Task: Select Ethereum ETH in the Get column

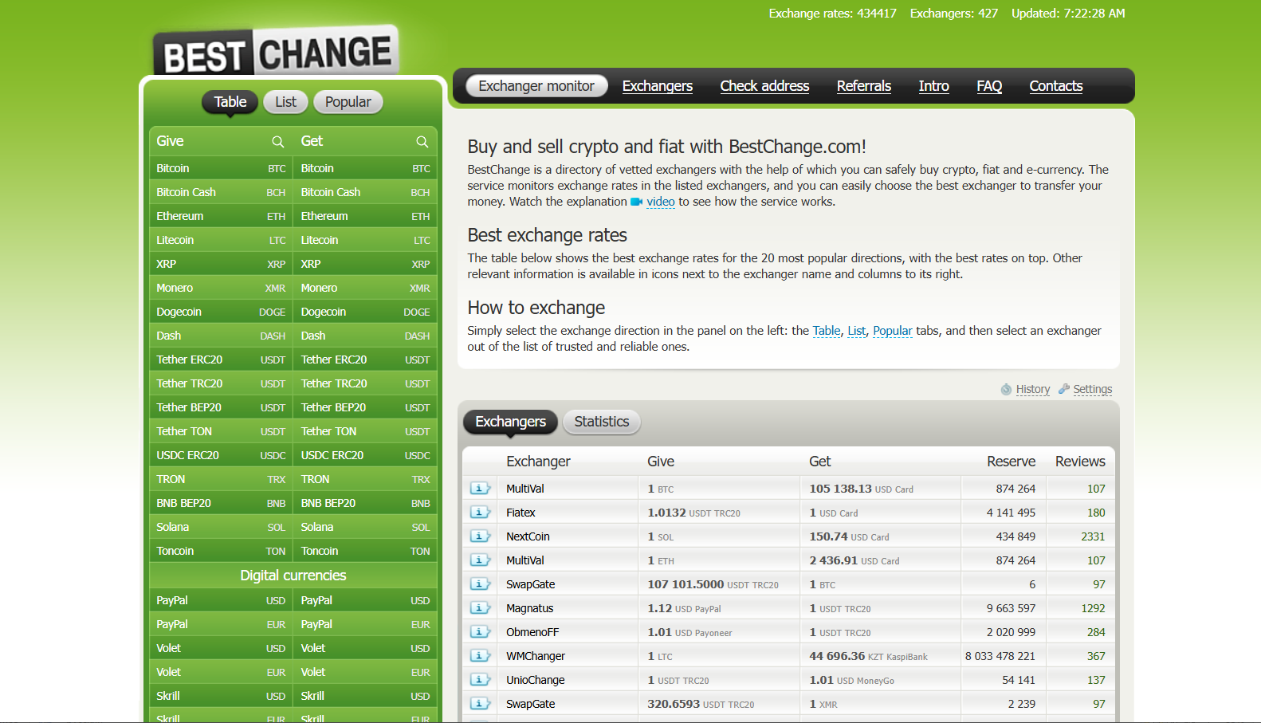Action: pyautogui.click(x=365, y=216)
